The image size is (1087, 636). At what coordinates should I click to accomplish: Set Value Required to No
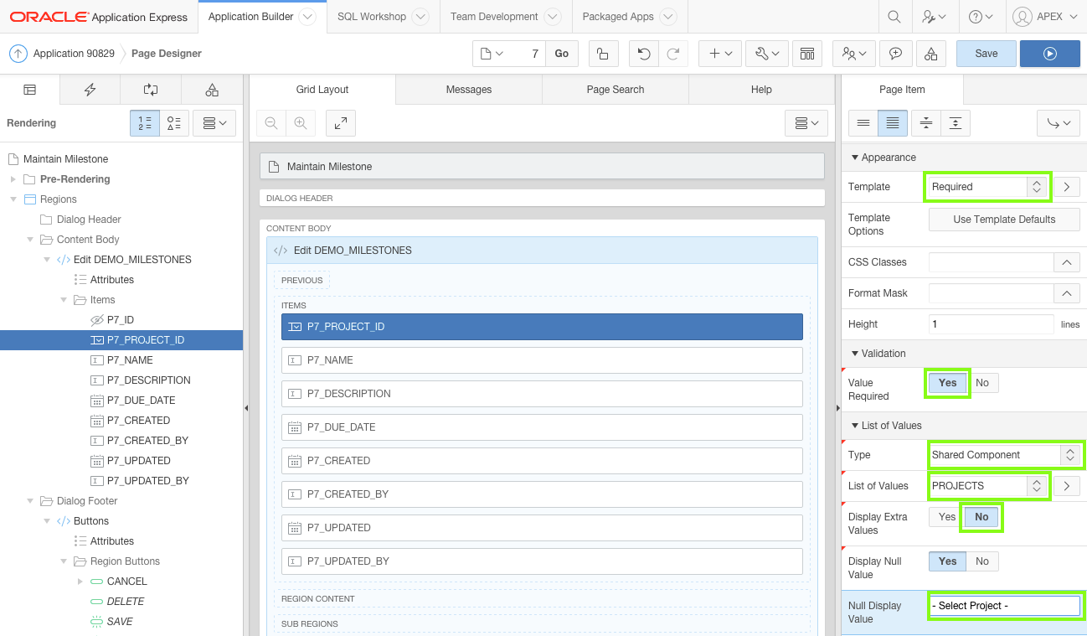pos(982,383)
